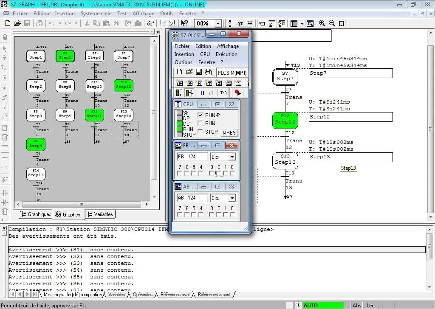The height and width of the screenshot is (309, 435).
Task: Select the arrow pointer tool in left sidebar
Action: (4, 49)
